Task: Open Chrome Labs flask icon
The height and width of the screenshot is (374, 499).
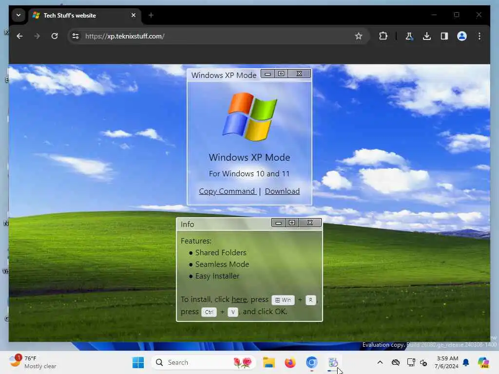Action: (409, 36)
